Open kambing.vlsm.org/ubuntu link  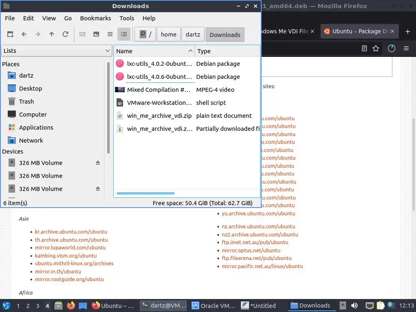click(66, 256)
